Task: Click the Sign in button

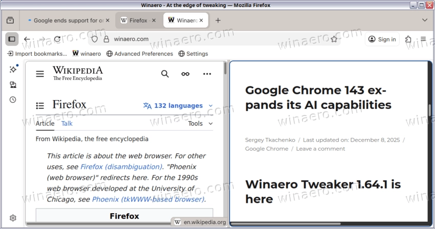Action: 382,39
